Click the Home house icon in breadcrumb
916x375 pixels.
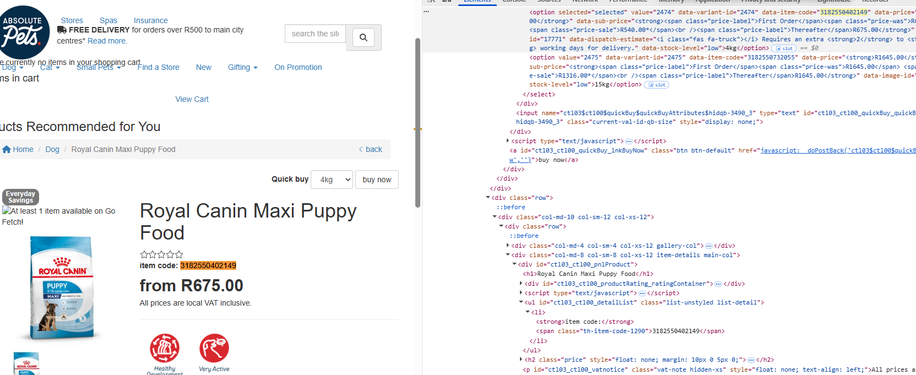[x=7, y=149]
